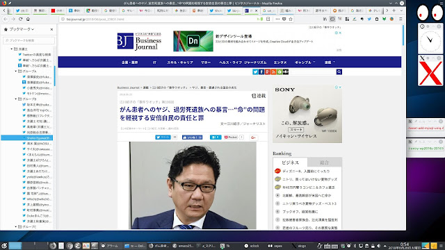Switch to xclock taskbar entry
445x250 pixels.
point(252,246)
